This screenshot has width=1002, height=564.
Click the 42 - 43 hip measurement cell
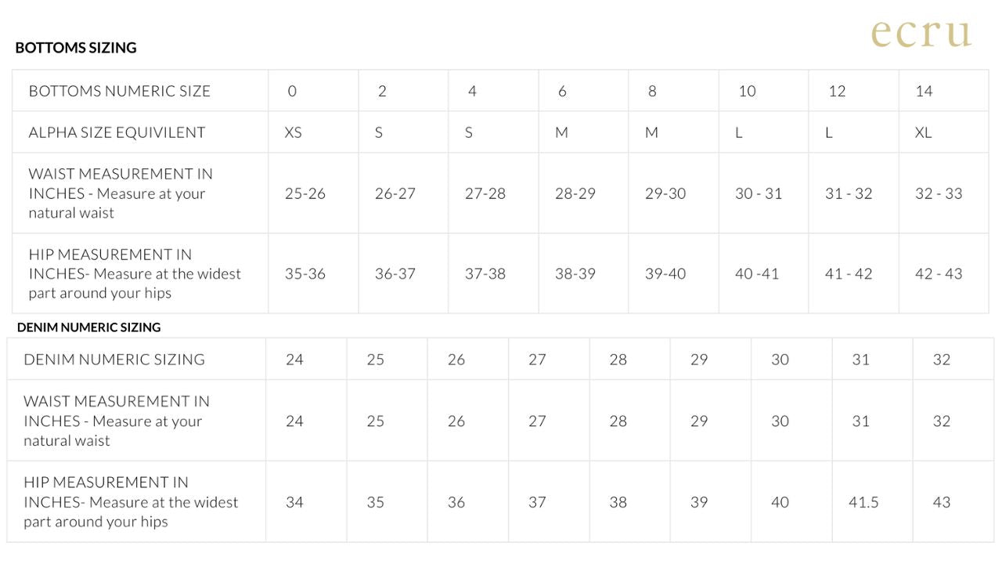click(939, 273)
